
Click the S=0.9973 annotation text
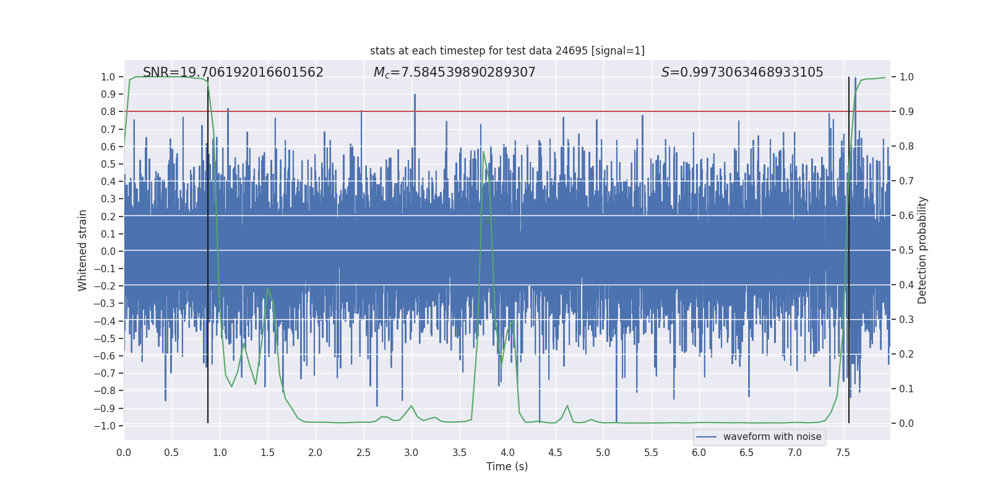pyautogui.click(x=742, y=72)
